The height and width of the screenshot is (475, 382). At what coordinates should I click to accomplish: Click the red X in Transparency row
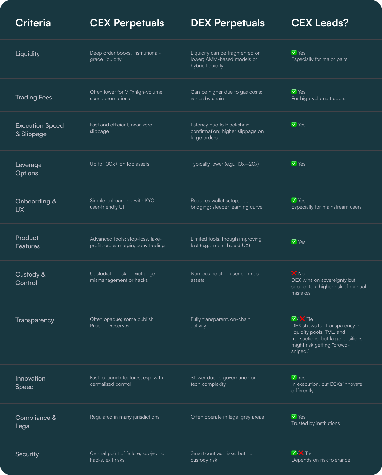(x=302, y=319)
